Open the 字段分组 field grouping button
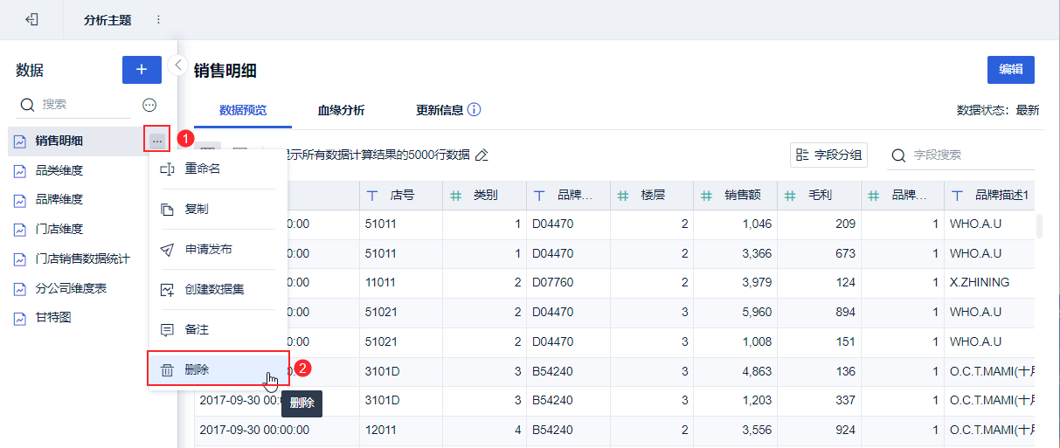Viewport: 1060px width, 448px height. click(x=828, y=155)
